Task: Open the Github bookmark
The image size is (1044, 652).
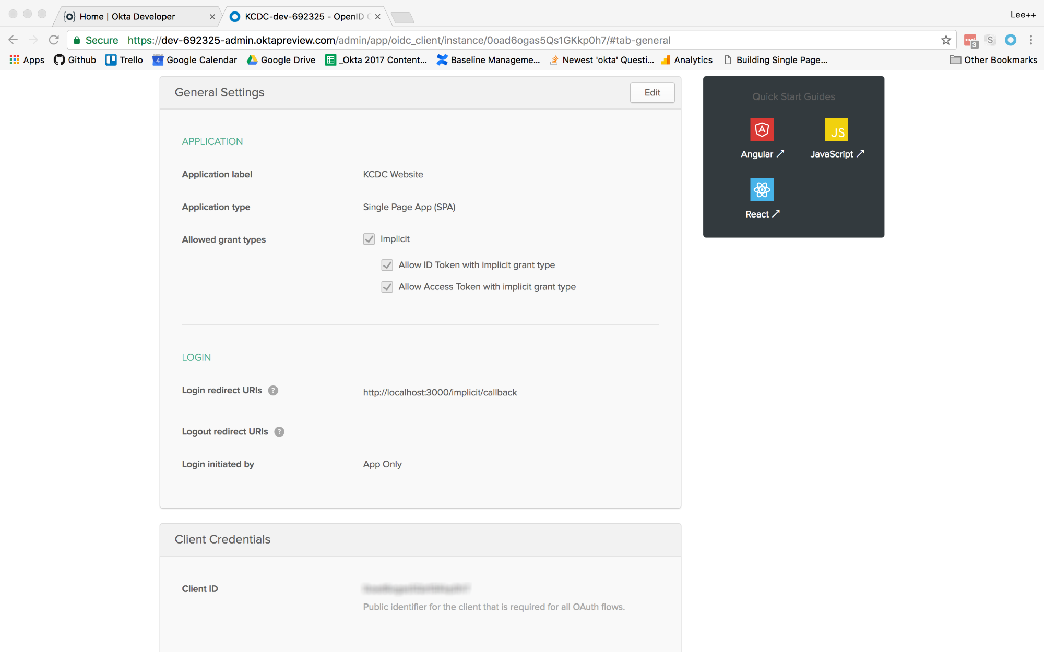Action: (75, 60)
